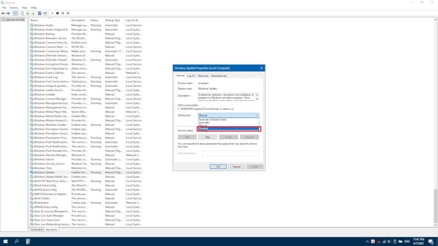
Task: Click the Services app icon on the taskbar
Action: click(x=28, y=241)
